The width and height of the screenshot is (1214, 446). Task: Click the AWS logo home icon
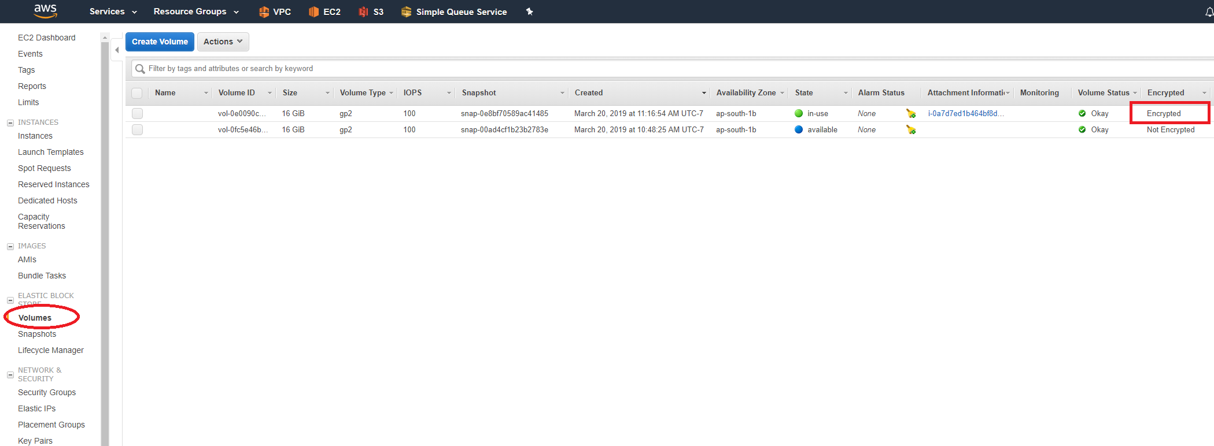45,11
